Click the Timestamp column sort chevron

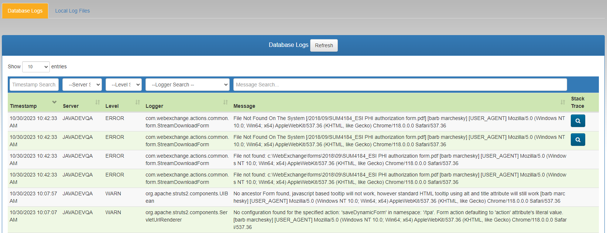click(54, 102)
